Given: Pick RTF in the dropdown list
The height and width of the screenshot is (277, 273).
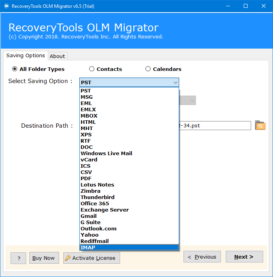Looking at the screenshot, I should coord(129,141).
